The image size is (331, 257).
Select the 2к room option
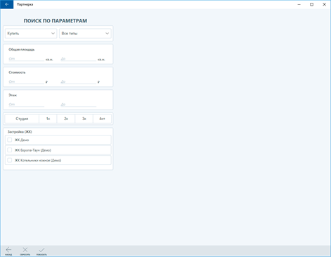[66, 119]
